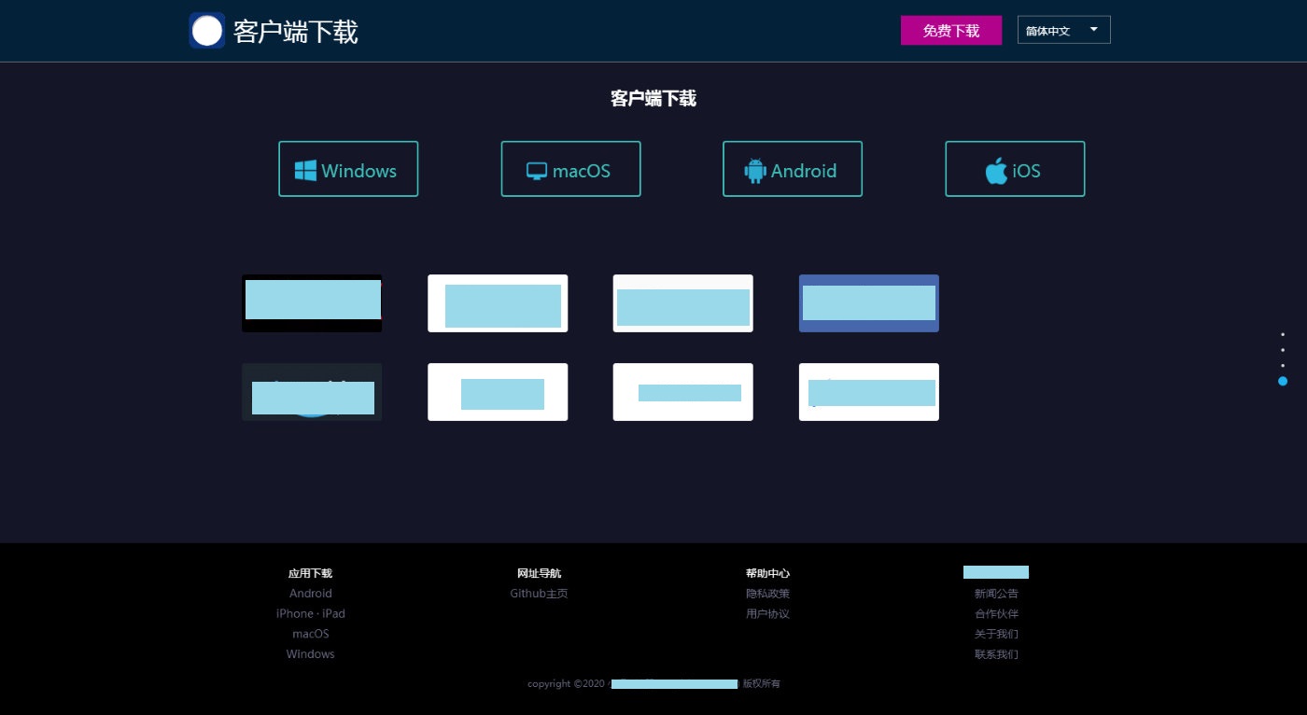Click the active blue page dot
The image size is (1307, 715).
(1283, 381)
